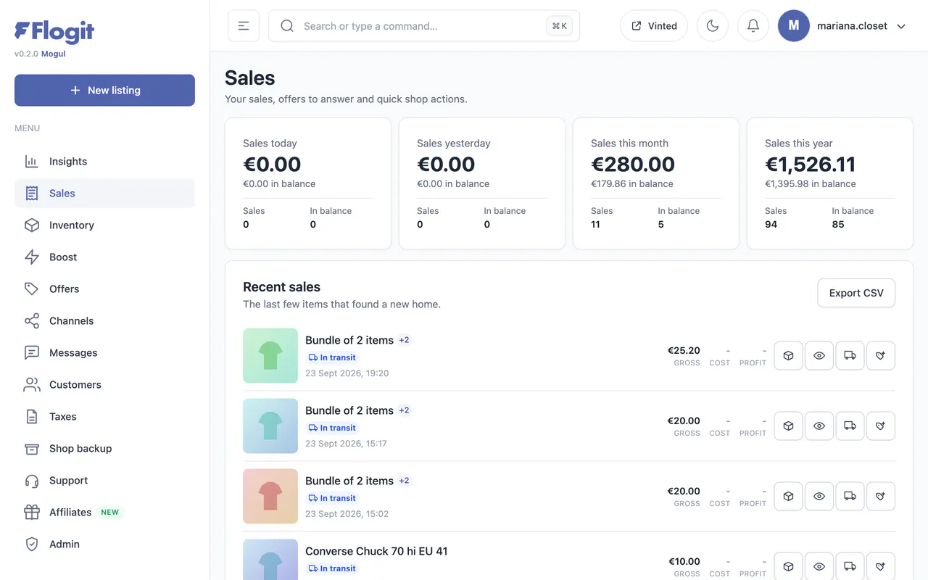
Task: Click the truck icon on the 15:17 bundle sale
Action: [x=850, y=426]
